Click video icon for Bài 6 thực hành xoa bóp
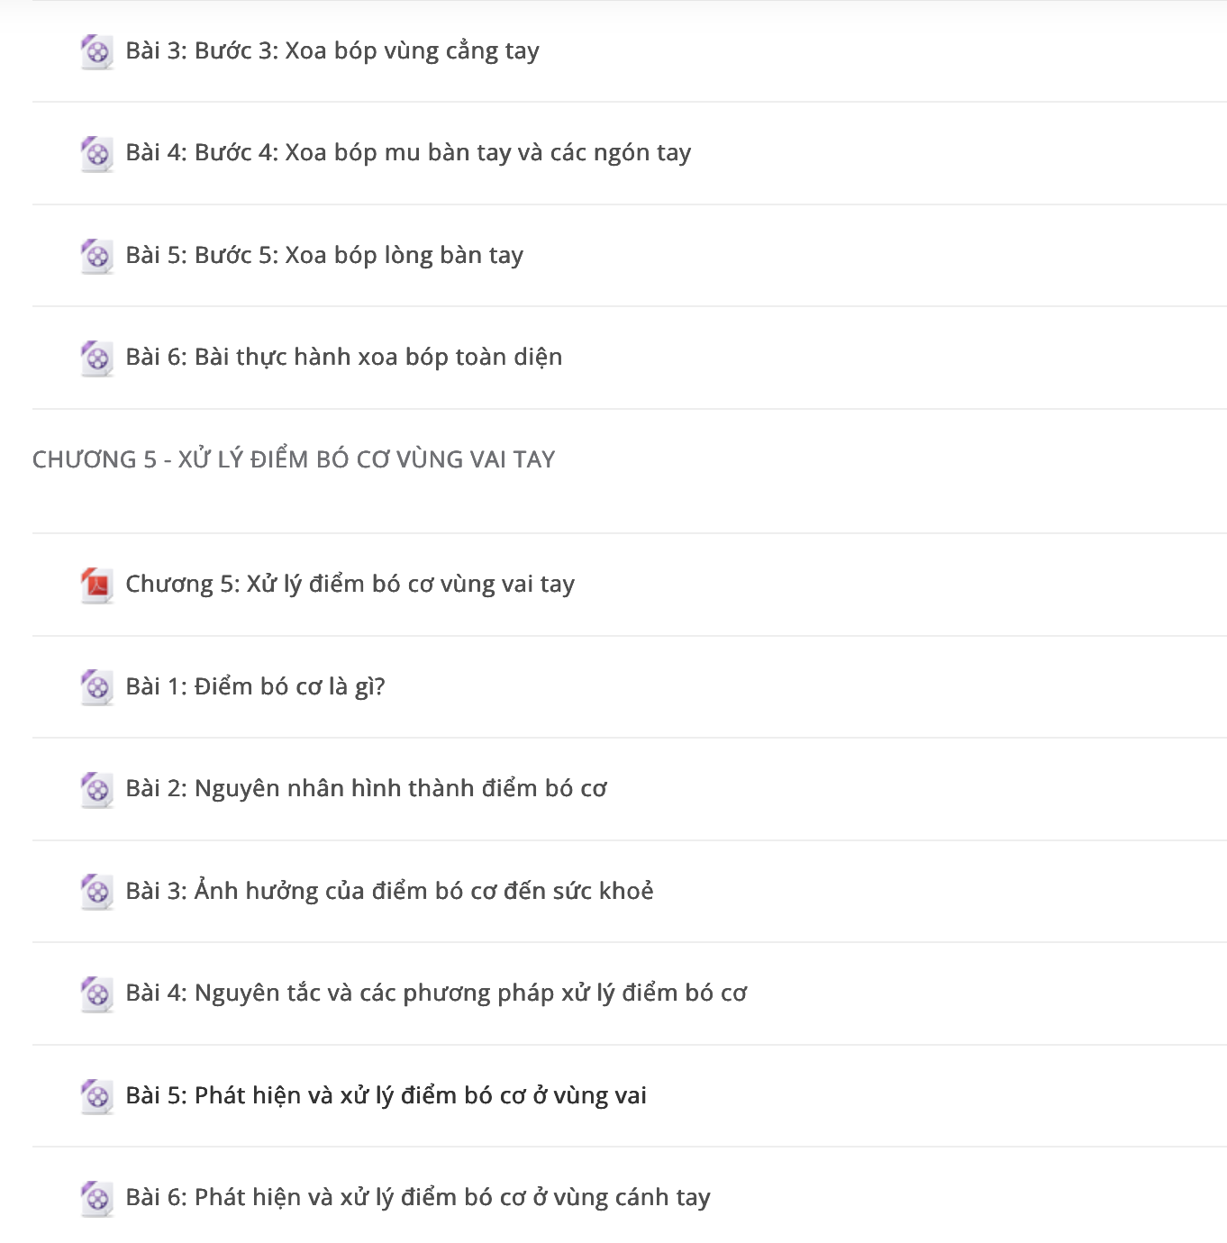This screenshot has width=1227, height=1243. [x=96, y=358]
